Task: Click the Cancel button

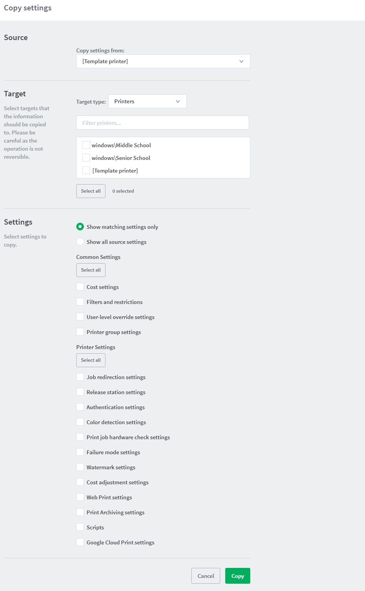Action: tap(206, 576)
